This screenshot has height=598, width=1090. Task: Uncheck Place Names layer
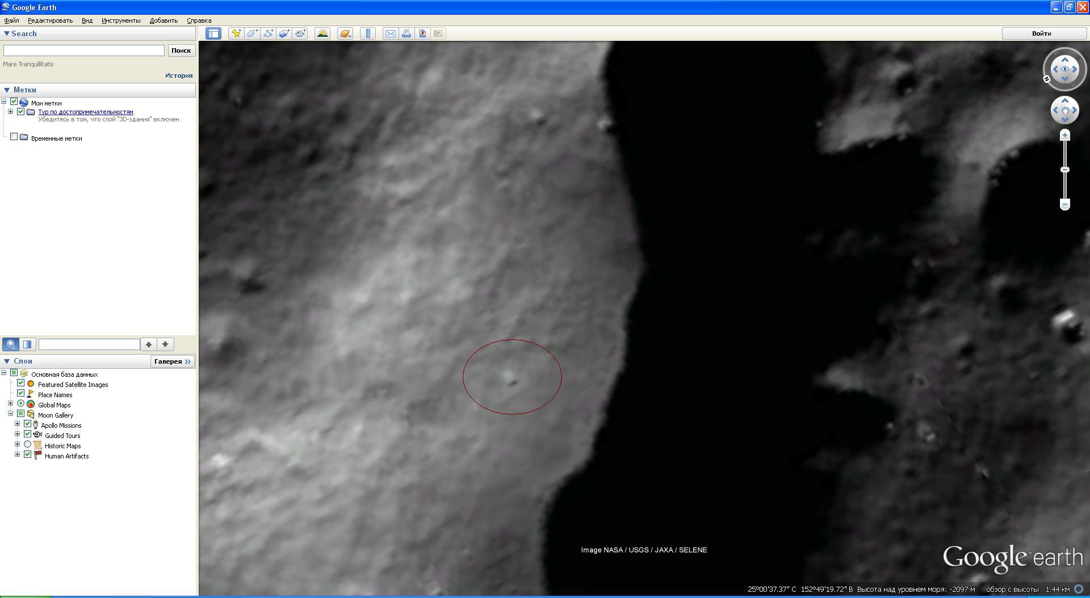(21, 394)
